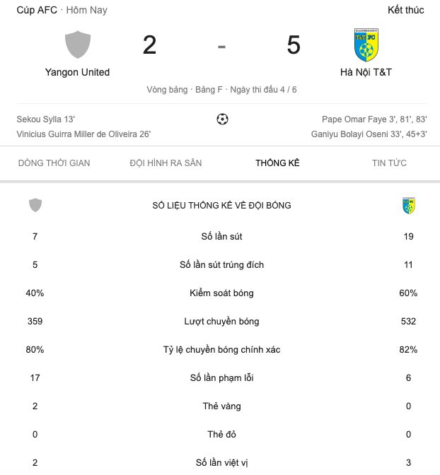The image size is (440, 475).
Task: Switch to ĐỘI HÌNH RA SÂN tab
Action: (166, 163)
